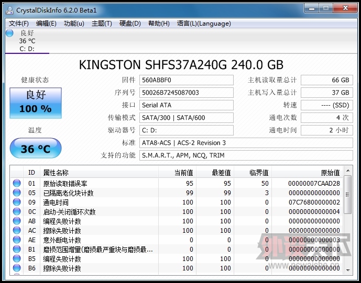The width and height of the screenshot is (361, 283).
Task: Click the firmware field 560ABBF0
Action: pyautogui.click(x=186, y=80)
